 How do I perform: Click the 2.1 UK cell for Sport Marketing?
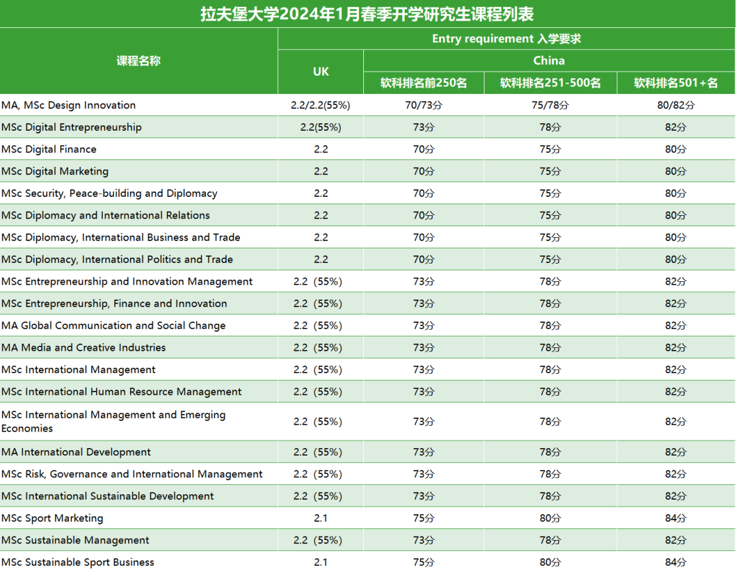320,518
